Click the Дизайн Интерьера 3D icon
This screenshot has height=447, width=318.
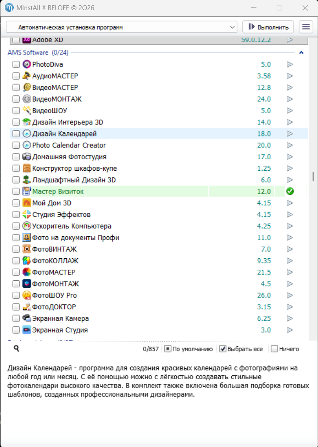point(26,122)
